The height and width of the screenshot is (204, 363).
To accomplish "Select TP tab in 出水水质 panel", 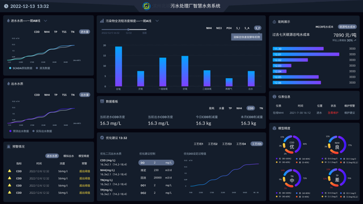I will pos(56,95).
